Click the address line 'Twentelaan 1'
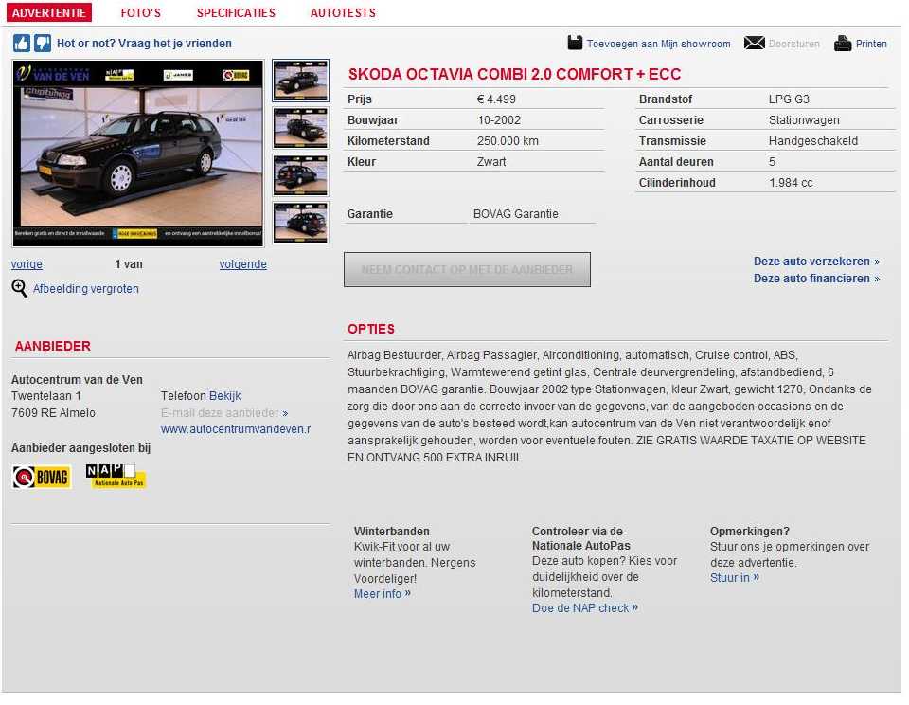This screenshot has height=705, width=909. click(46, 396)
